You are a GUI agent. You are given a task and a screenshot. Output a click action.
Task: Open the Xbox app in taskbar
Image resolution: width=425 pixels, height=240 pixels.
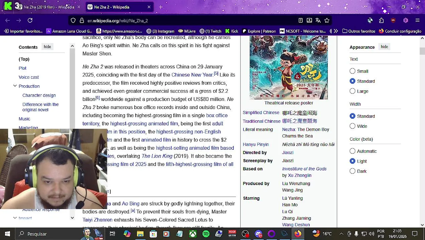click(193, 234)
